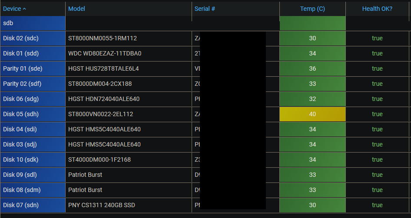The image size is (411, 218).
Task: Click model ST4000DM000-1F2168
Action: pos(99,159)
